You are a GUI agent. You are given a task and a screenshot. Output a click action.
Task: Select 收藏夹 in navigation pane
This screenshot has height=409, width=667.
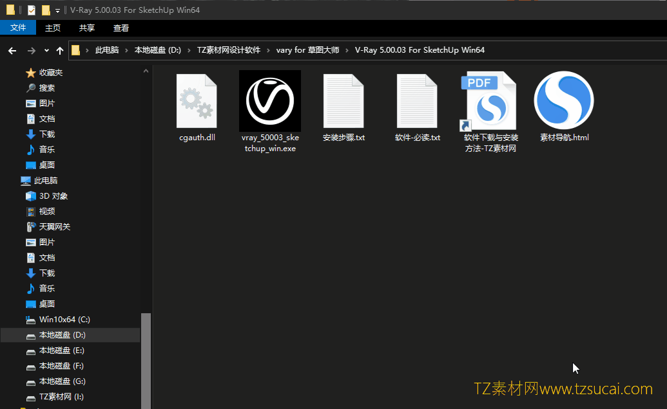coord(51,73)
